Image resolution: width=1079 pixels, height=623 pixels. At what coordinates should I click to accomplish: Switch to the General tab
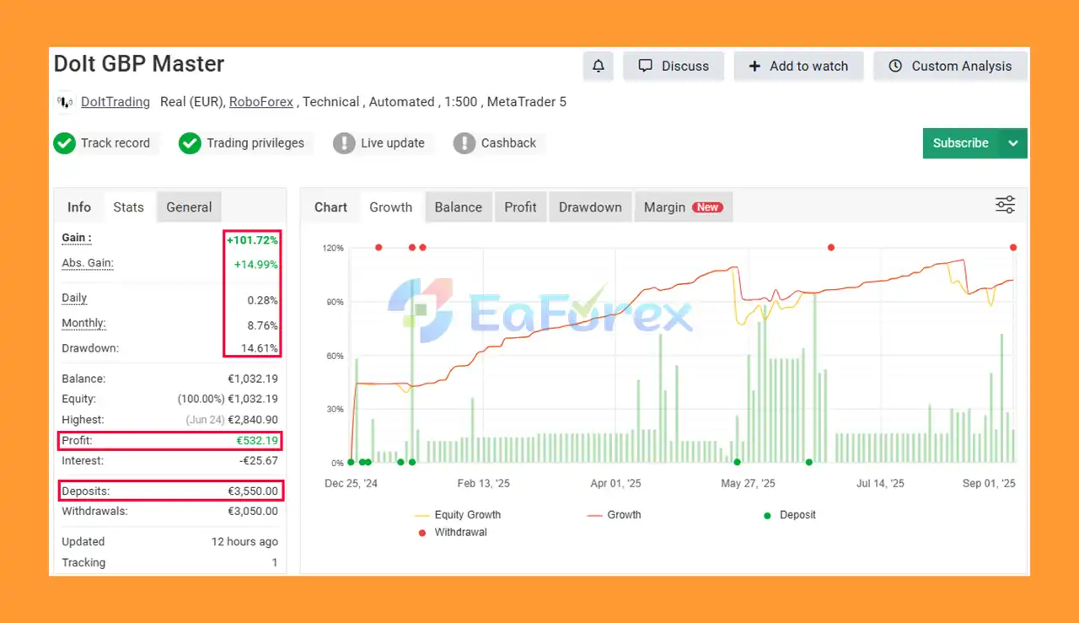(x=189, y=207)
